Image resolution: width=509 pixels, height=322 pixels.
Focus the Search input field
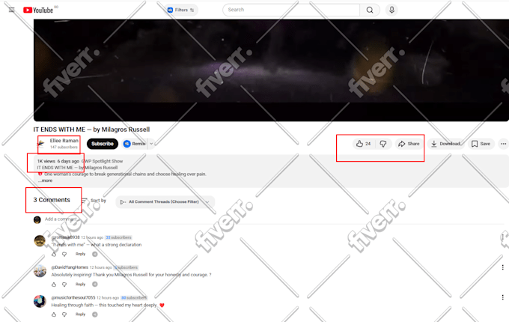coord(291,10)
